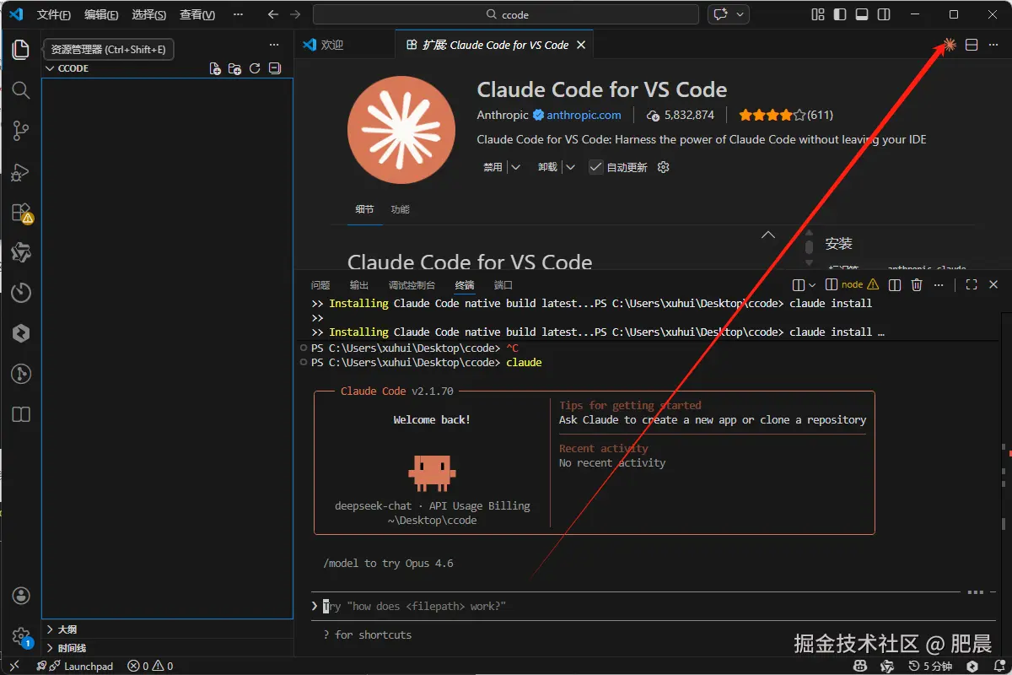1012x675 pixels.
Task: Click the split editor icon in the editor title bar
Action: coord(972,45)
